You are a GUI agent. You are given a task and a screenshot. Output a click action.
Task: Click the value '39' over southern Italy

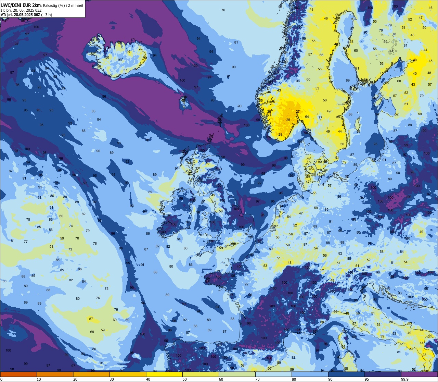click(382, 336)
